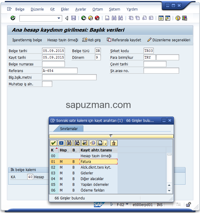Click the popup blue X cancel icon
This screenshot has height=213, width=200.
point(61,143)
